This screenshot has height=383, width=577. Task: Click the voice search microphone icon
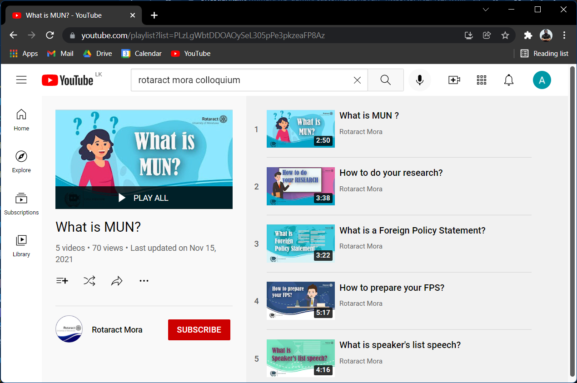[x=419, y=80]
